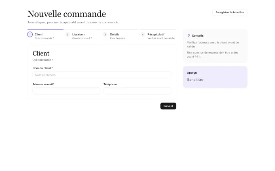This screenshot has height=171, width=275.
Task: Click tip about commande express avant 14 h
Action: pyautogui.click(x=213, y=54)
